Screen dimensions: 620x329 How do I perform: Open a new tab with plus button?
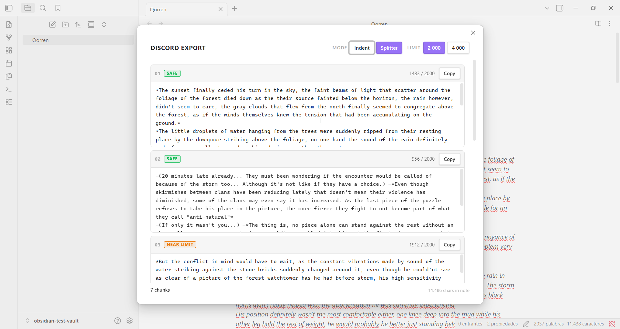click(235, 9)
